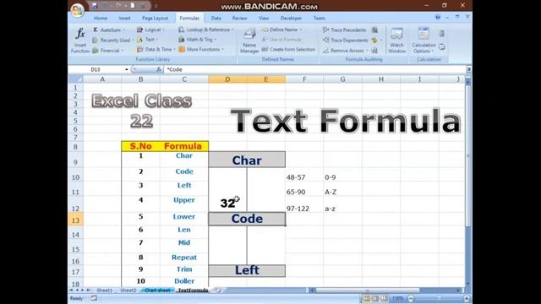Click the Select All corner box
The image size is (541, 304).
[x=75, y=79]
